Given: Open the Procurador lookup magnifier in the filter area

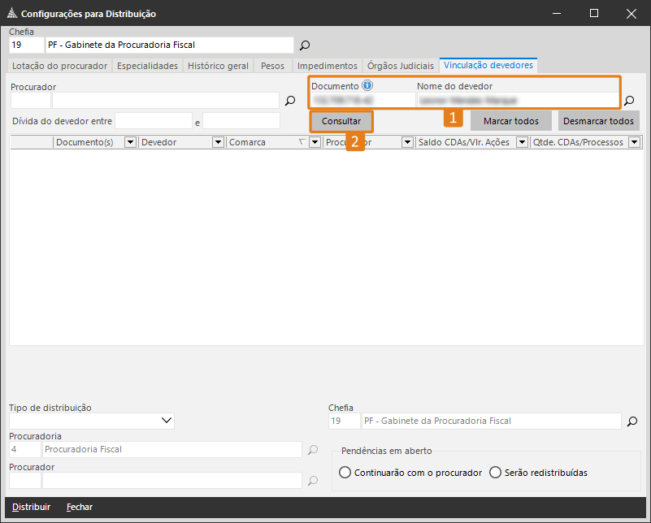Looking at the screenshot, I should pos(290,101).
